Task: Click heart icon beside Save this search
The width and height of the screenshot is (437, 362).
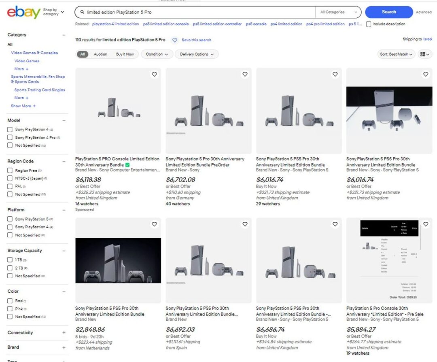Action: coord(175,40)
